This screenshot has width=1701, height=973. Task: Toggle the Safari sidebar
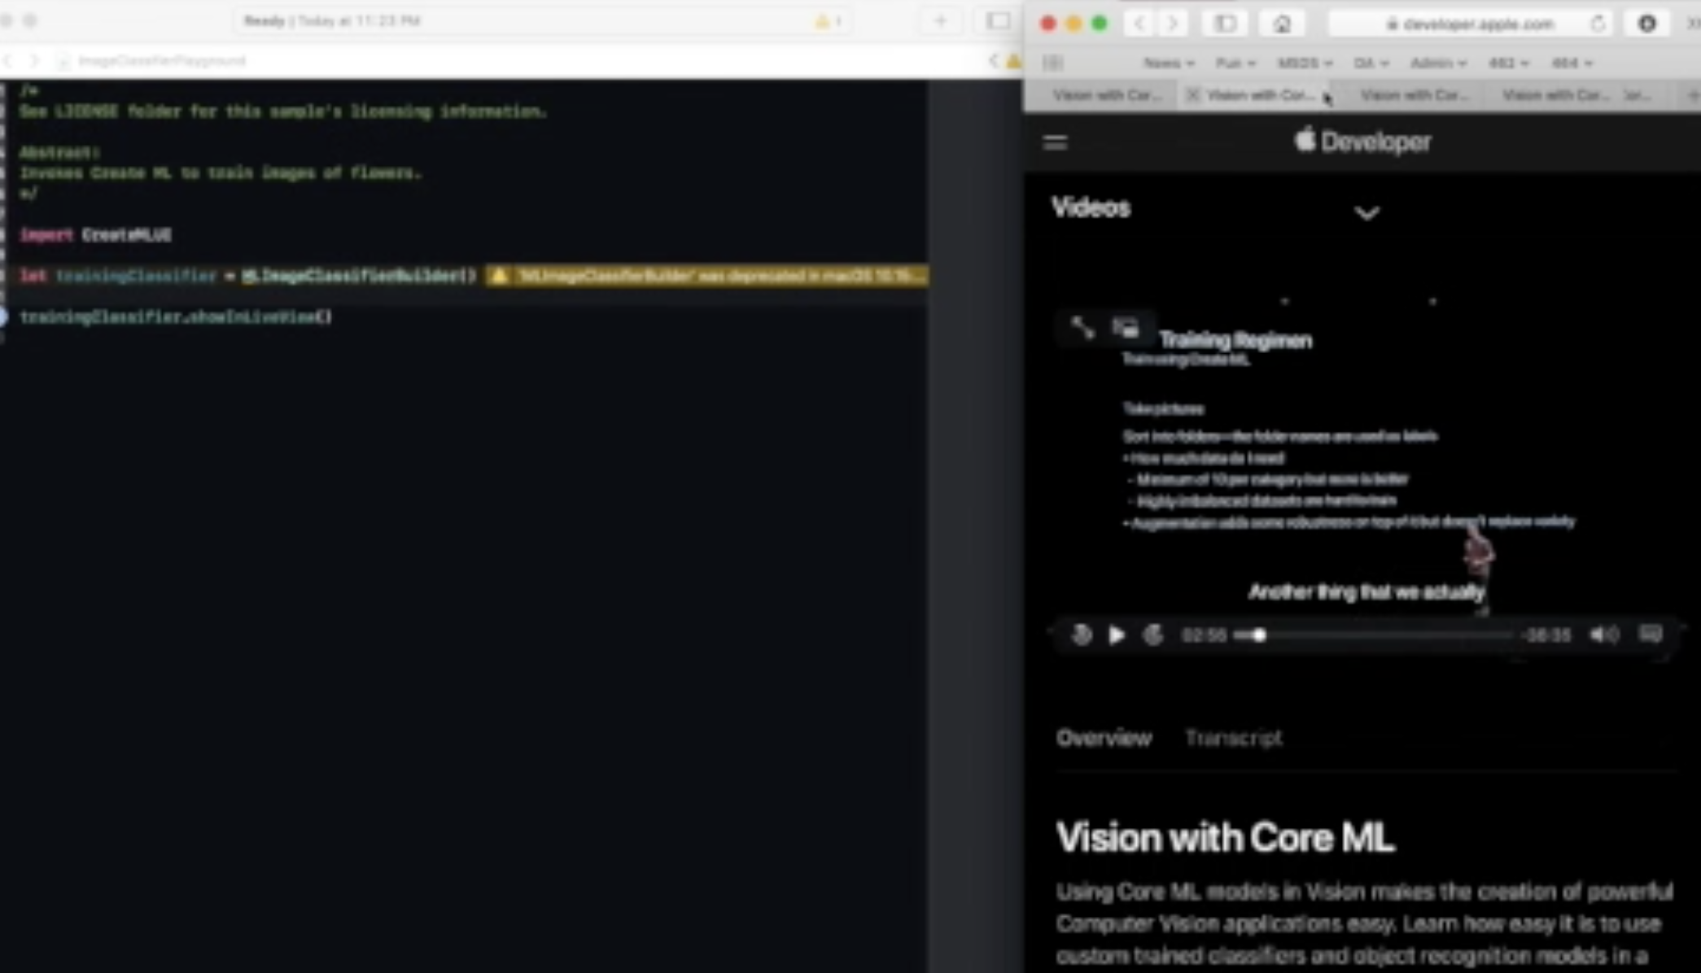point(1225,24)
